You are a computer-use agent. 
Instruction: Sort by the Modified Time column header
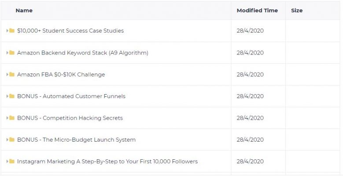(x=257, y=11)
